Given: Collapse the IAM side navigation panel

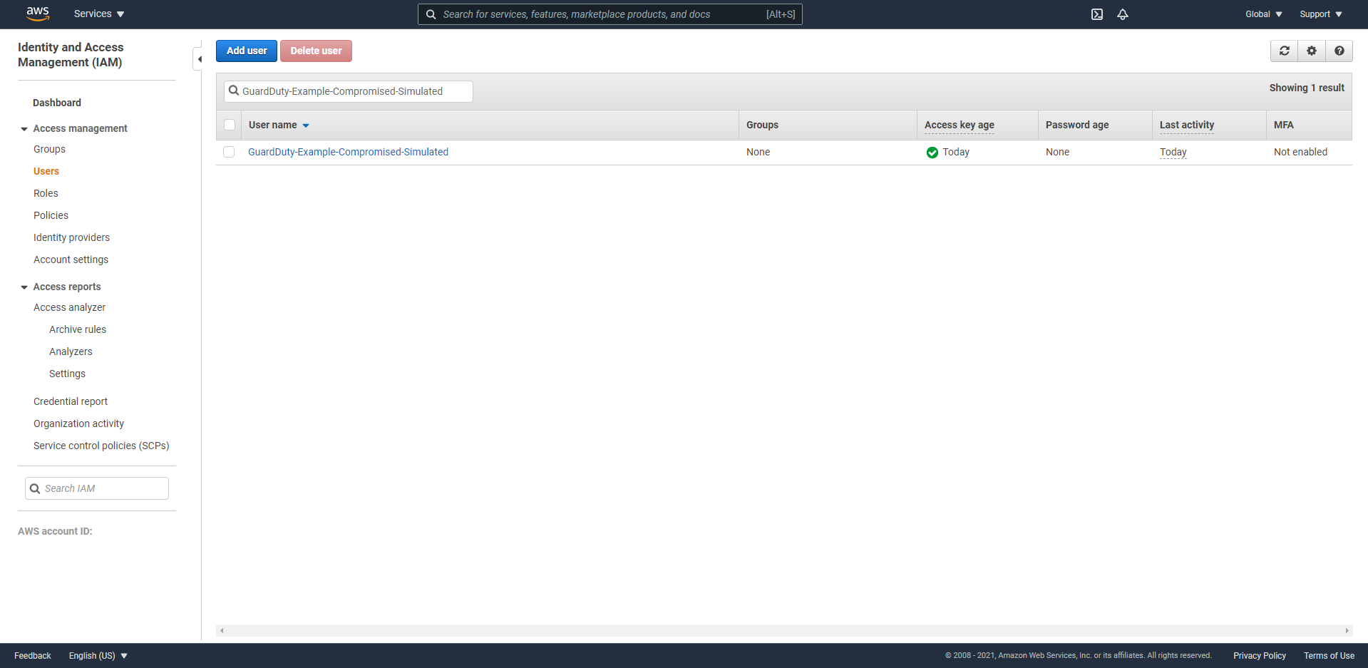Looking at the screenshot, I should pyautogui.click(x=199, y=59).
